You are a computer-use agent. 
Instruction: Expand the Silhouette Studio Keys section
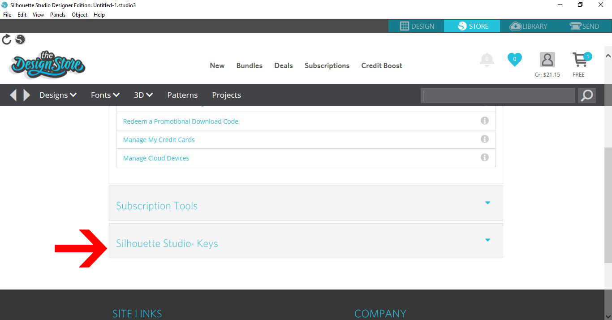coord(306,241)
